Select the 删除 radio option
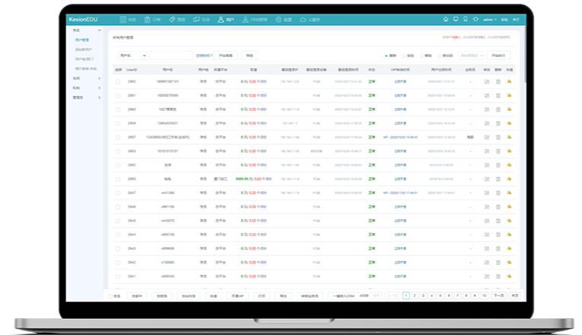 (x=390, y=55)
